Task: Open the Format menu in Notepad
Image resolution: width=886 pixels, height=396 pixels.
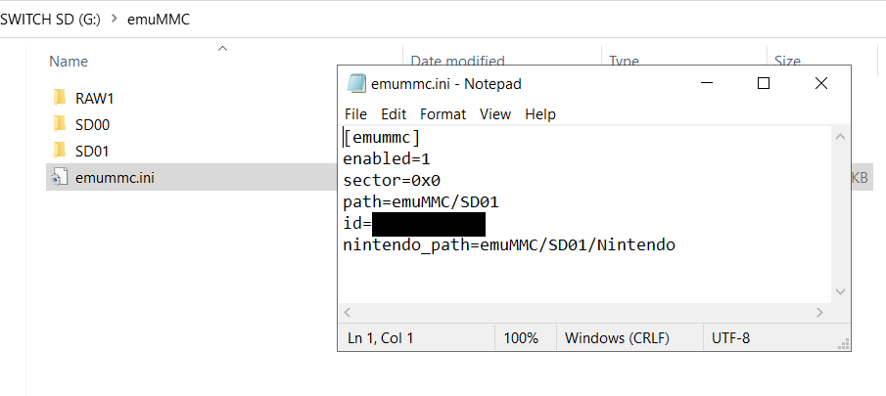Action: click(x=443, y=114)
